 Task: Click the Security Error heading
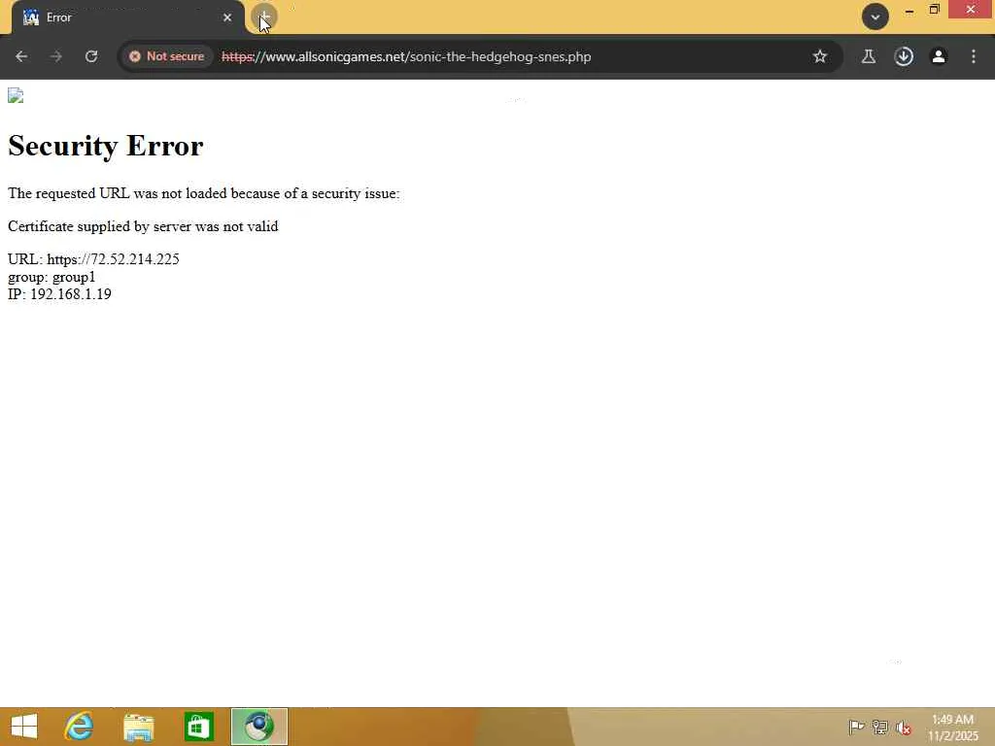105,146
